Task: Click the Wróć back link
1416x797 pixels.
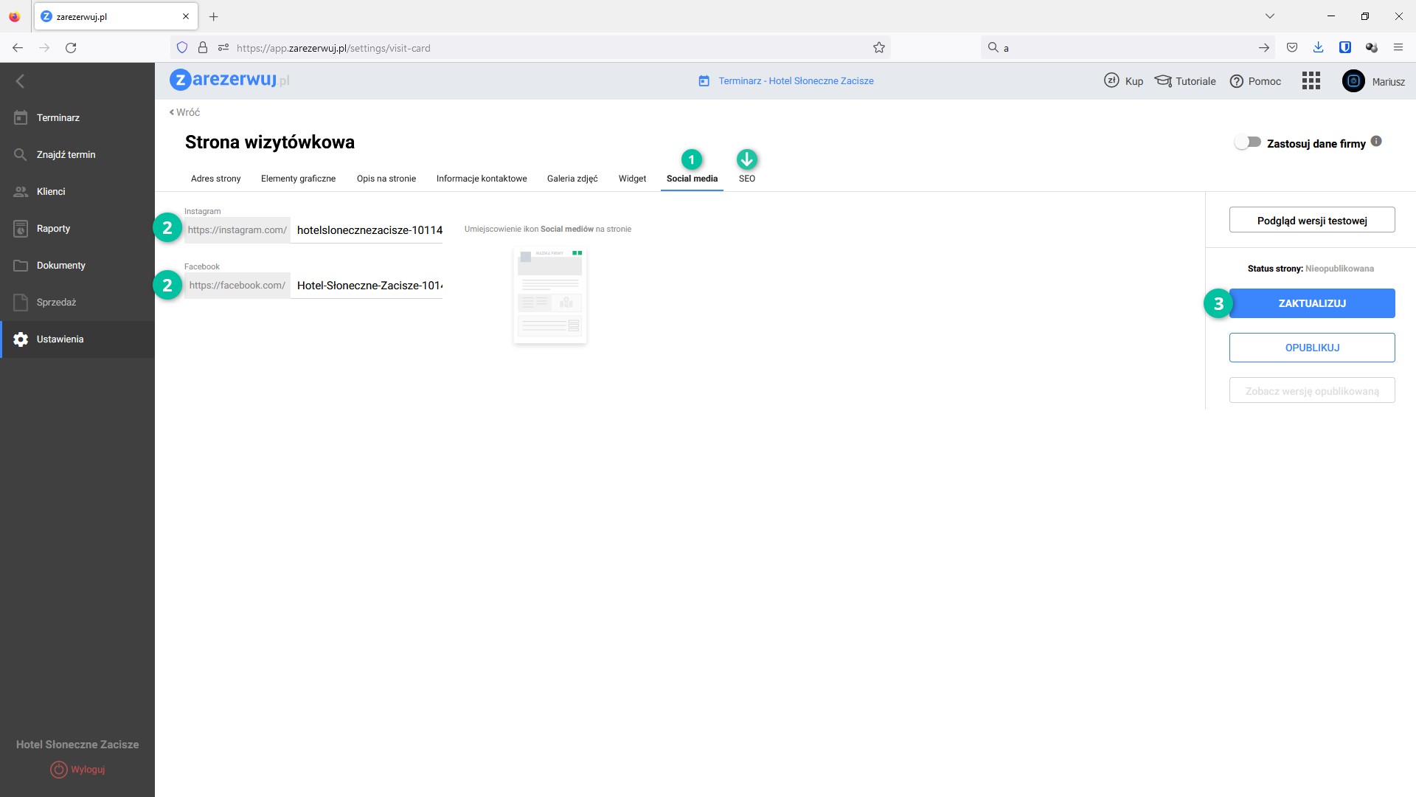Action: click(x=185, y=112)
